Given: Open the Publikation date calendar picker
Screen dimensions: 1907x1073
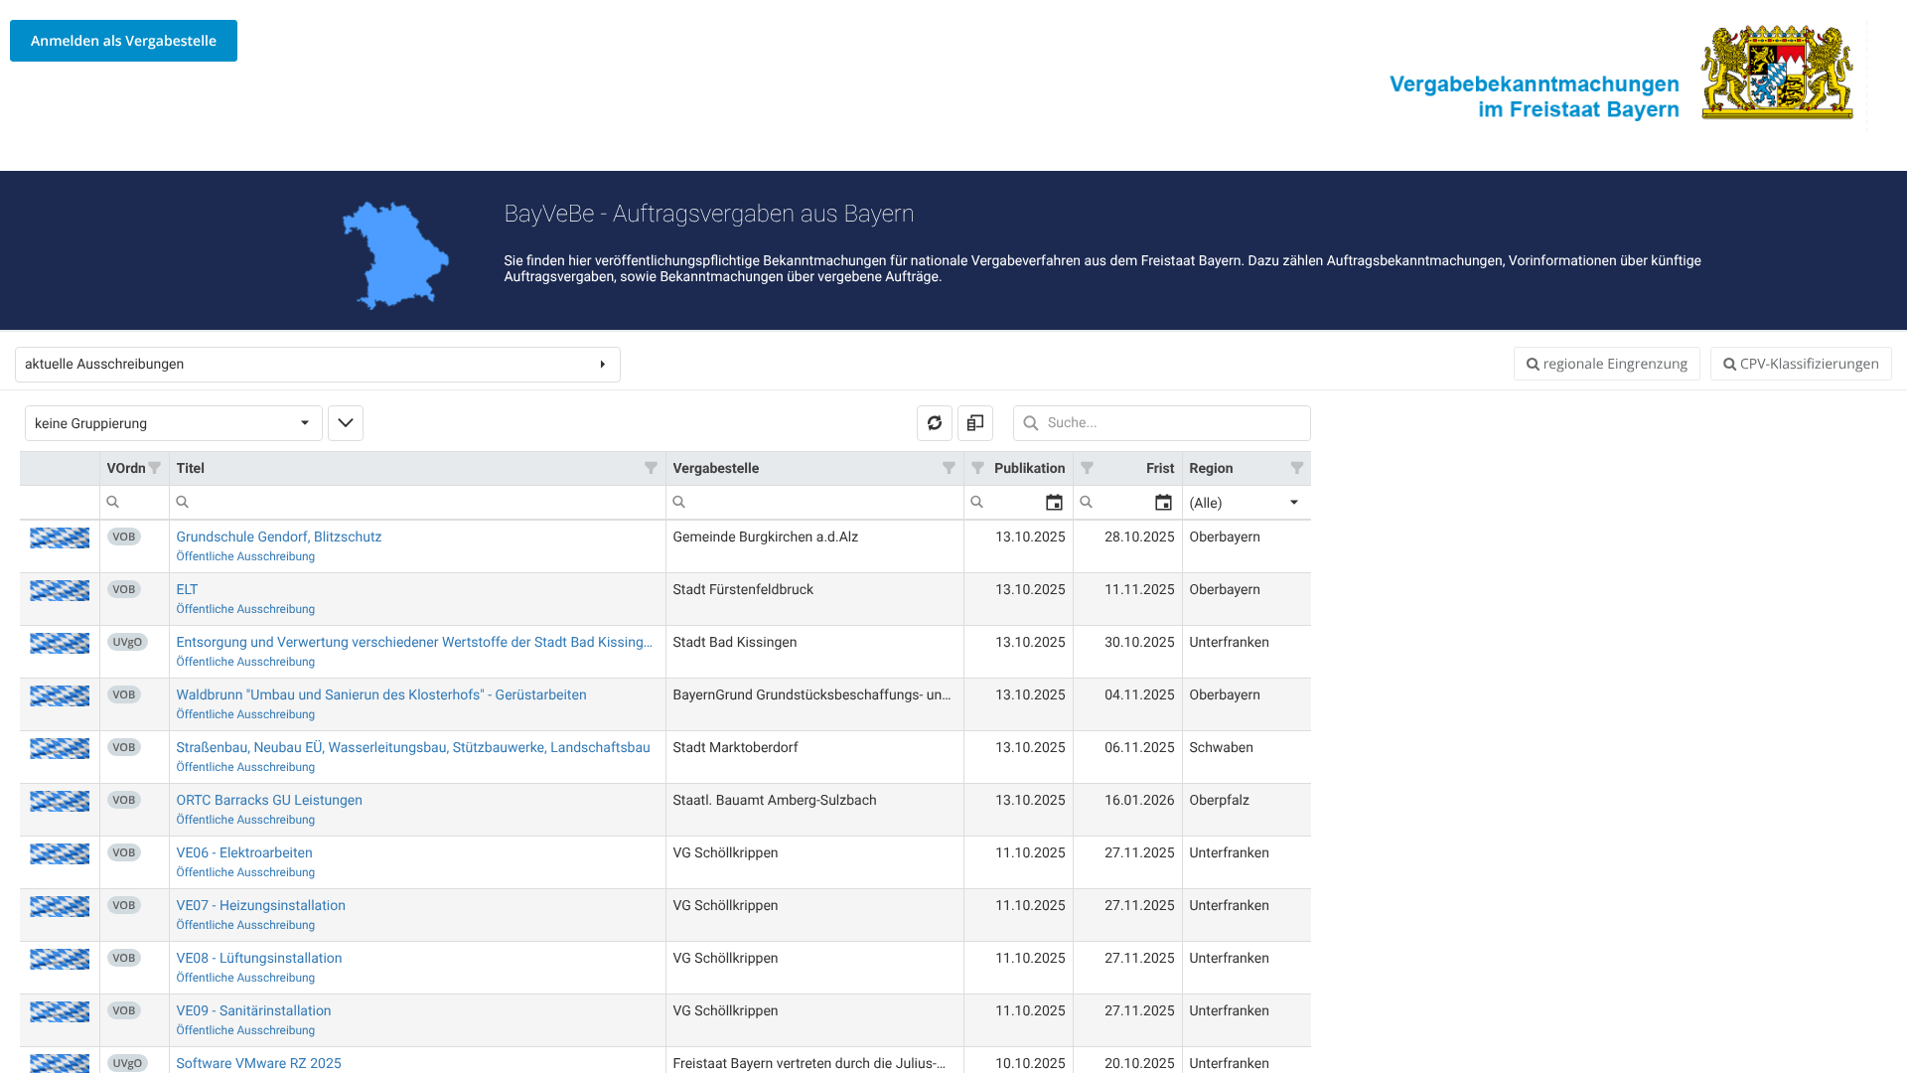Looking at the screenshot, I should pos(1054,503).
